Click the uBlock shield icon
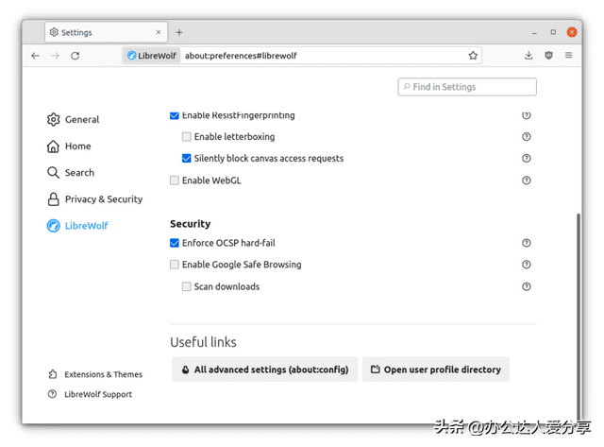604x447 pixels. [548, 55]
